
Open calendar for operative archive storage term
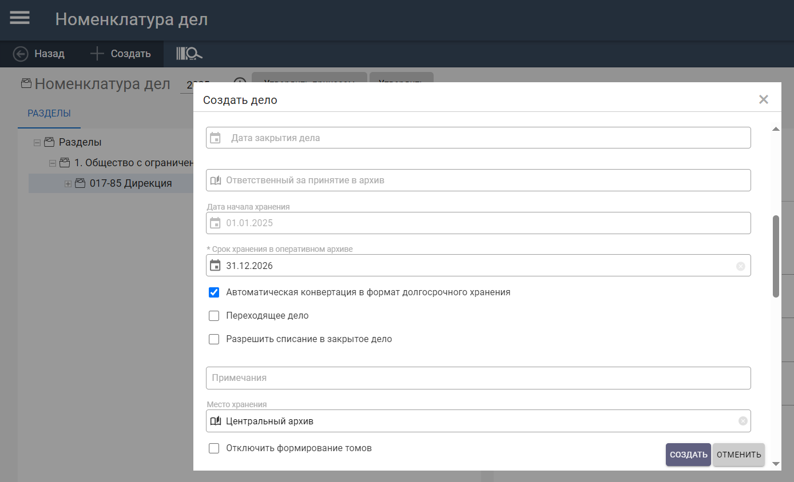215,266
